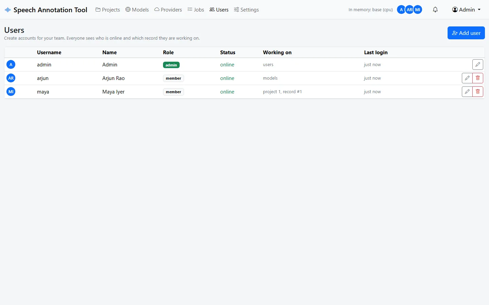
Task: Edit the maya user row
Action: pyautogui.click(x=467, y=91)
